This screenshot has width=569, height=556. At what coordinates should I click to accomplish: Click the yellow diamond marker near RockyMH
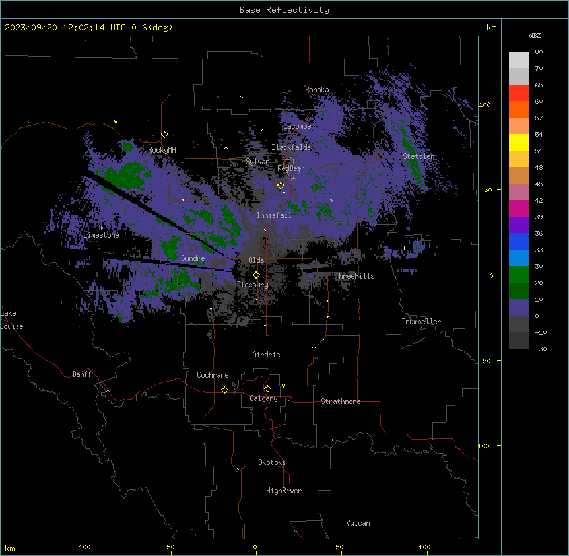165,135
